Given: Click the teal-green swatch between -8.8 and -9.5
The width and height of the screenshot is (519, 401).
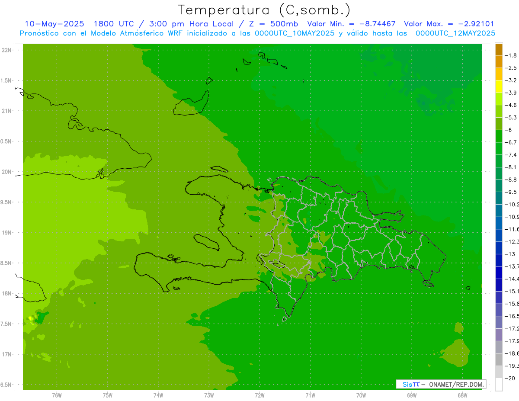Looking at the screenshot, I should [499, 186].
